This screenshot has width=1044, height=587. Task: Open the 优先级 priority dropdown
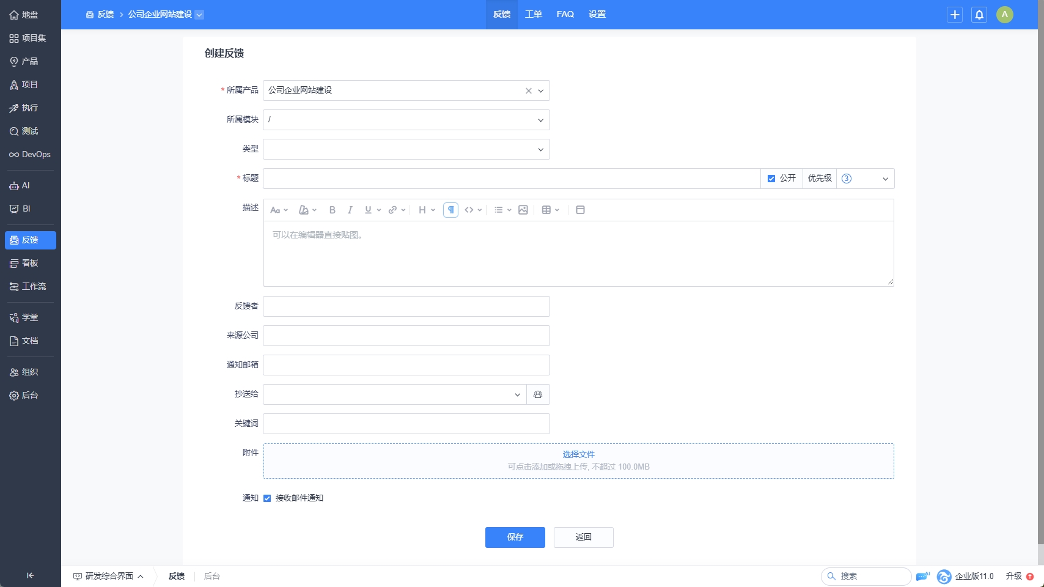click(x=866, y=179)
